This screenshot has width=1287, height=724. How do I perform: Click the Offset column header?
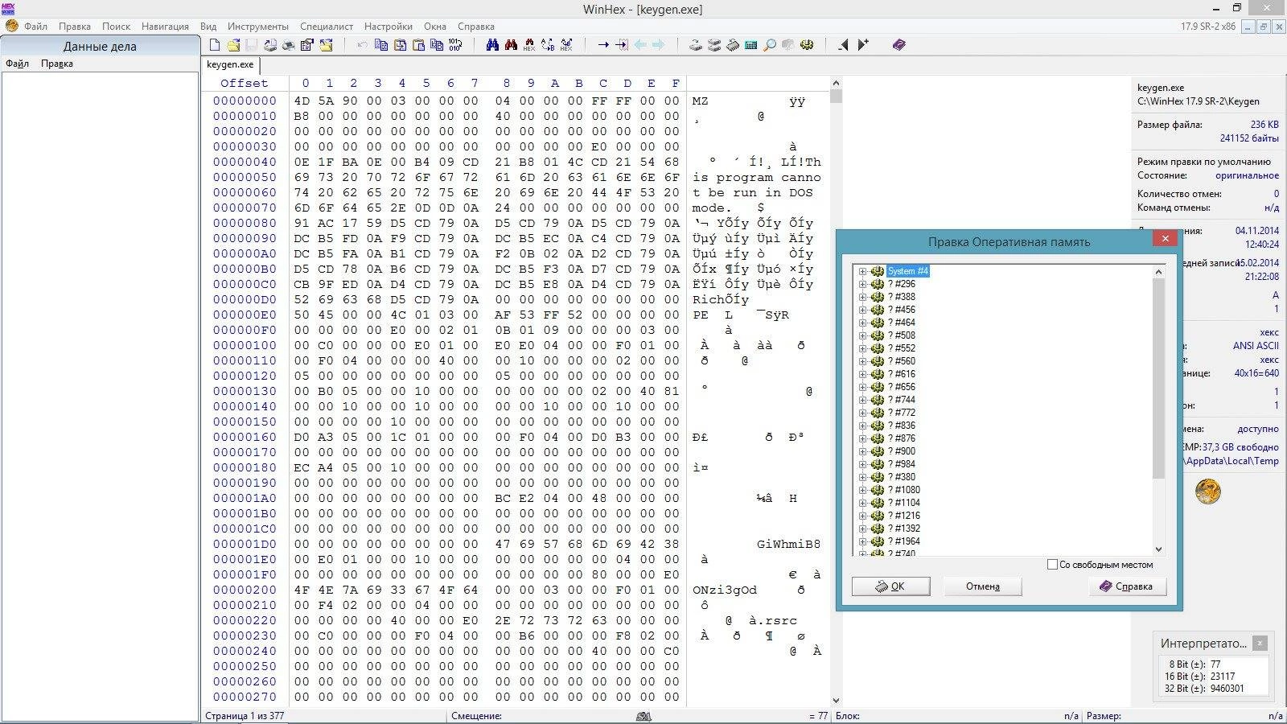click(x=244, y=83)
